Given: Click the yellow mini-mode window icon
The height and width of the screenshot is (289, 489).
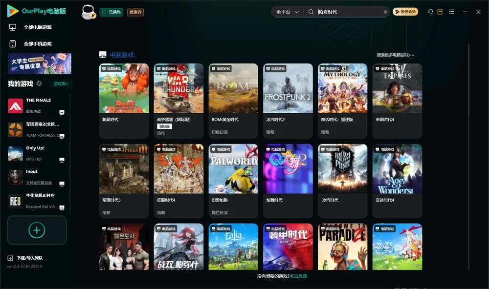Looking at the screenshot, I should click(x=440, y=12).
